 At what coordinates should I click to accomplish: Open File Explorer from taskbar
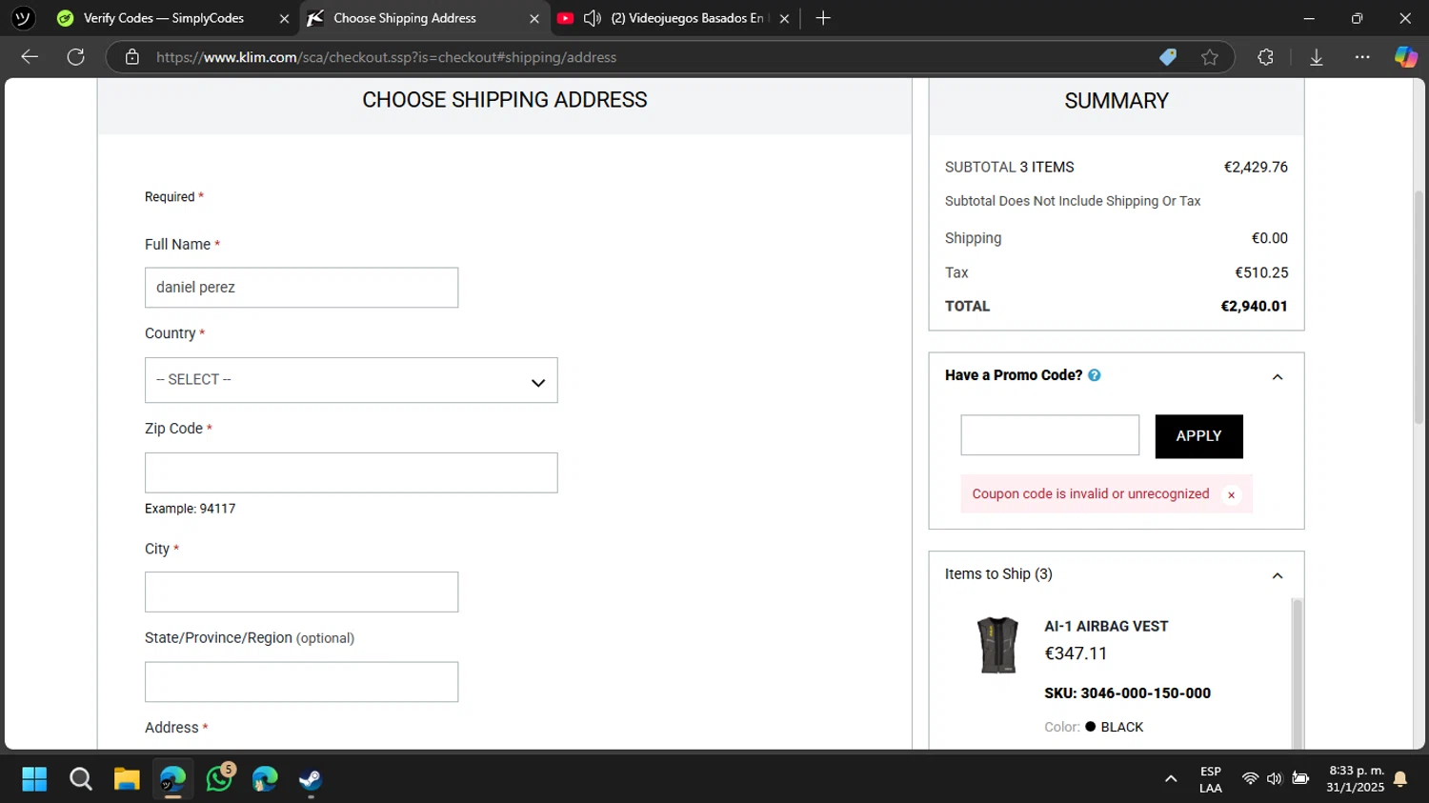[x=127, y=779]
